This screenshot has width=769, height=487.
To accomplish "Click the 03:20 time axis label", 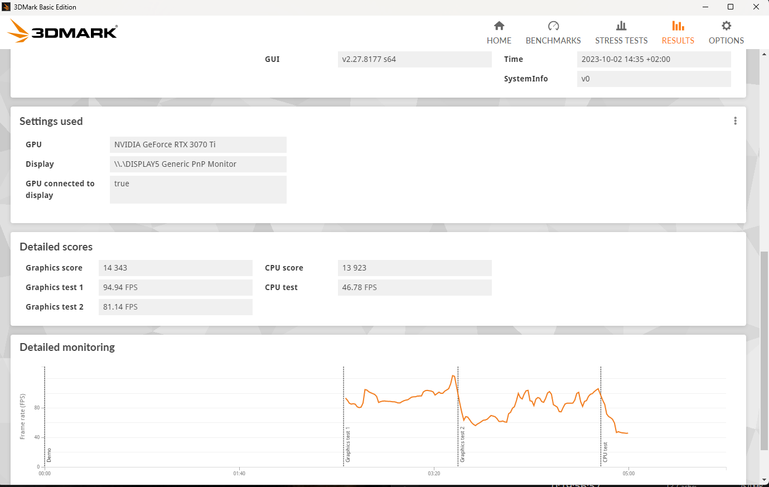I will 434,474.
